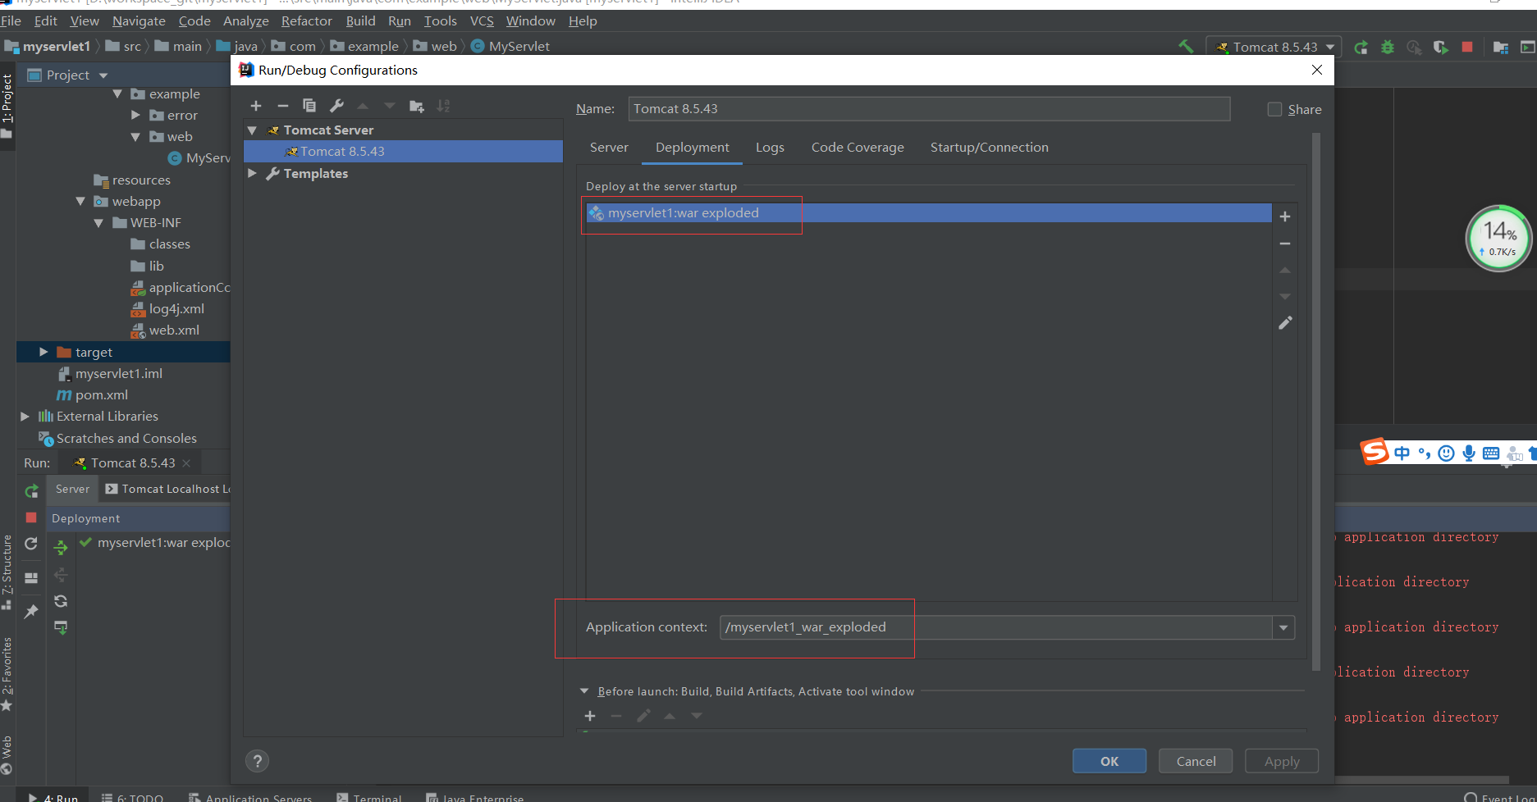
Task: Open edit templates wrench icon
Action: point(336,106)
